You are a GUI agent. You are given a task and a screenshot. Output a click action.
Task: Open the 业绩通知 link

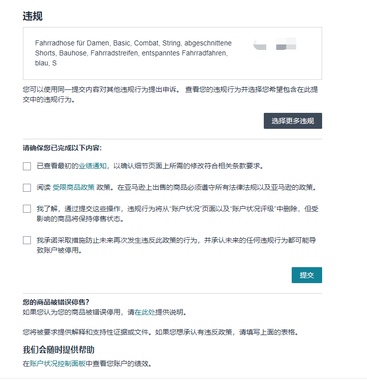92,166
